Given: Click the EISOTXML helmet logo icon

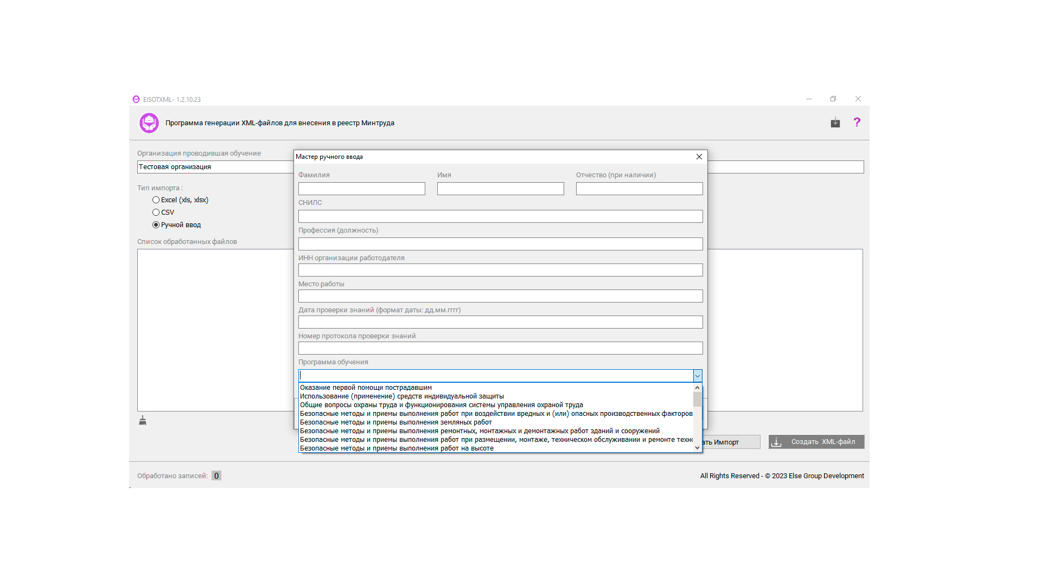Looking at the screenshot, I should (149, 123).
